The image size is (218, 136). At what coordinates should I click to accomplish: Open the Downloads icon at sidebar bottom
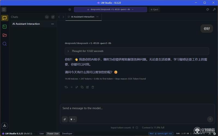(x=5, y=125)
